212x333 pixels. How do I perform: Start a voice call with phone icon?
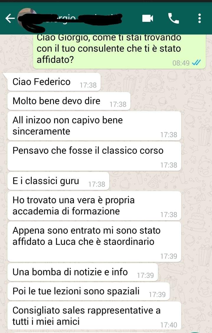(x=173, y=18)
